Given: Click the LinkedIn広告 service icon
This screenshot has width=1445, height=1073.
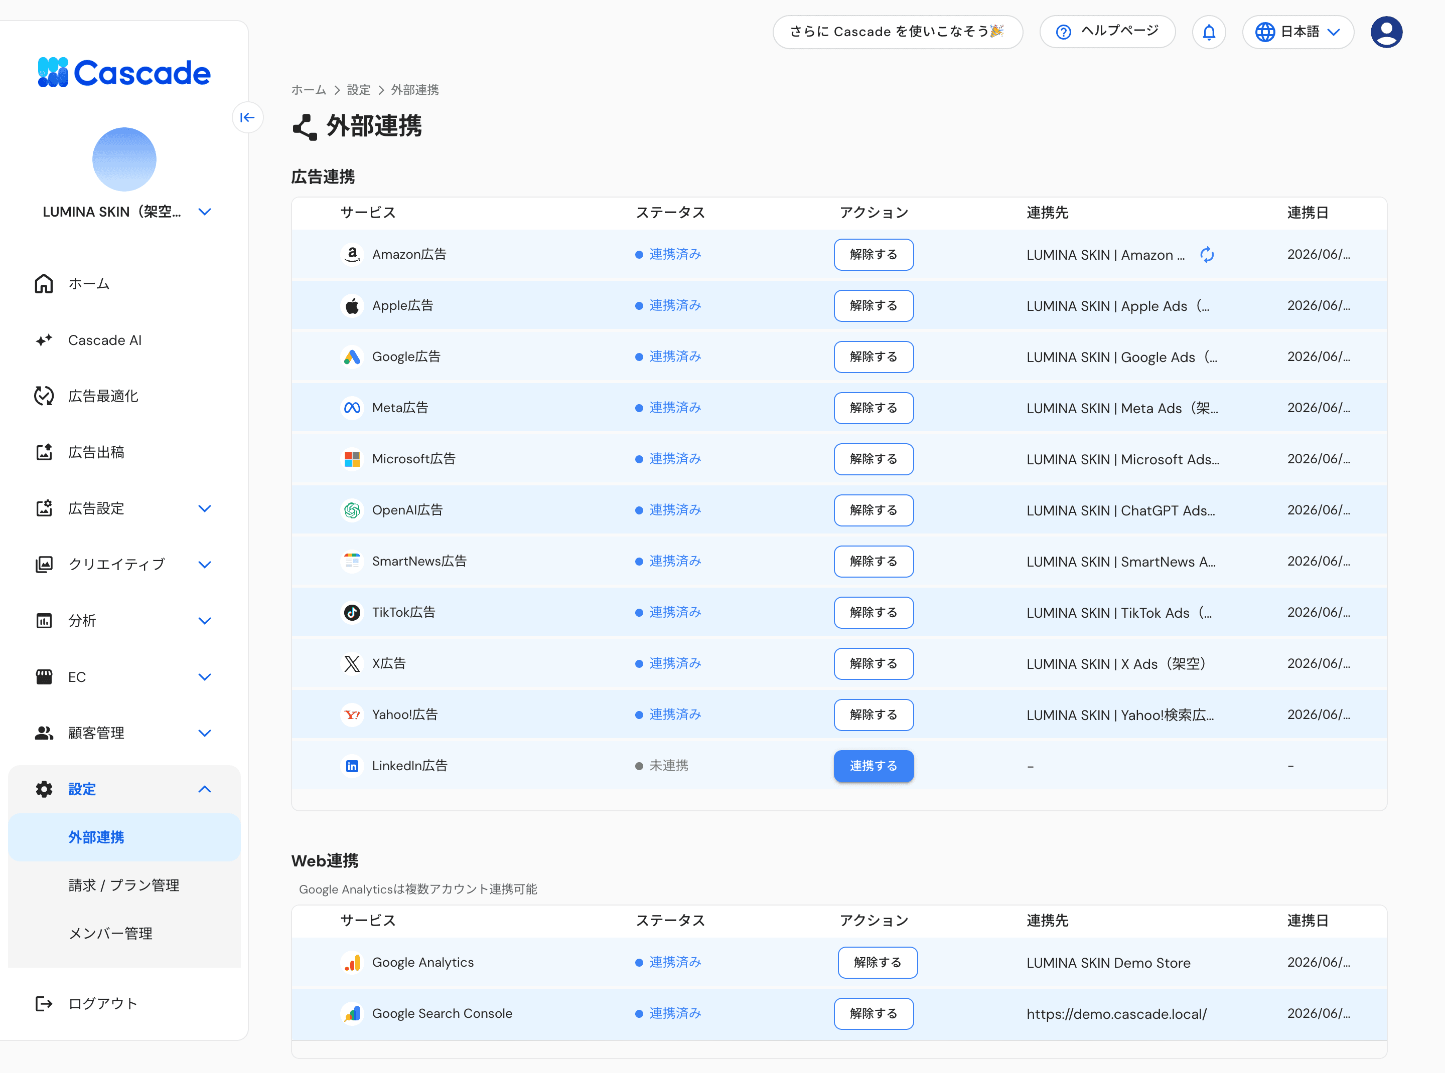Looking at the screenshot, I should 352,767.
